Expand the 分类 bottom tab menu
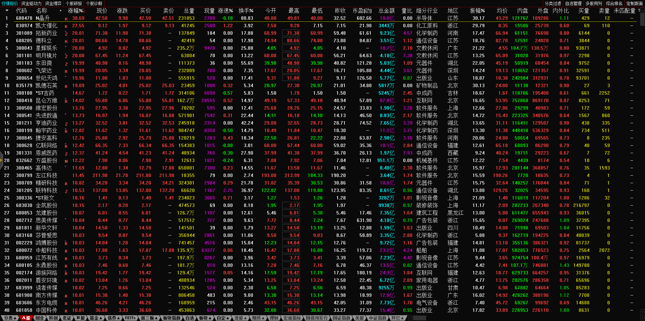 [x=10, y=318]
